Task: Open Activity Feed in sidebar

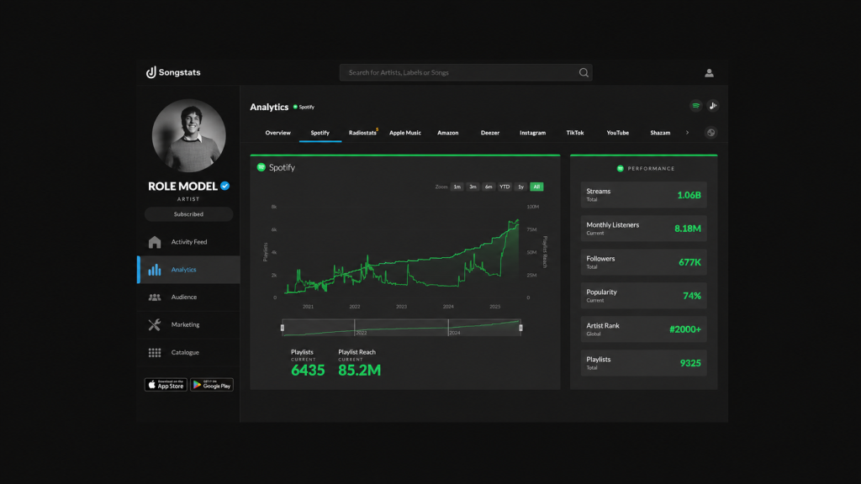Action: [188, 242]
